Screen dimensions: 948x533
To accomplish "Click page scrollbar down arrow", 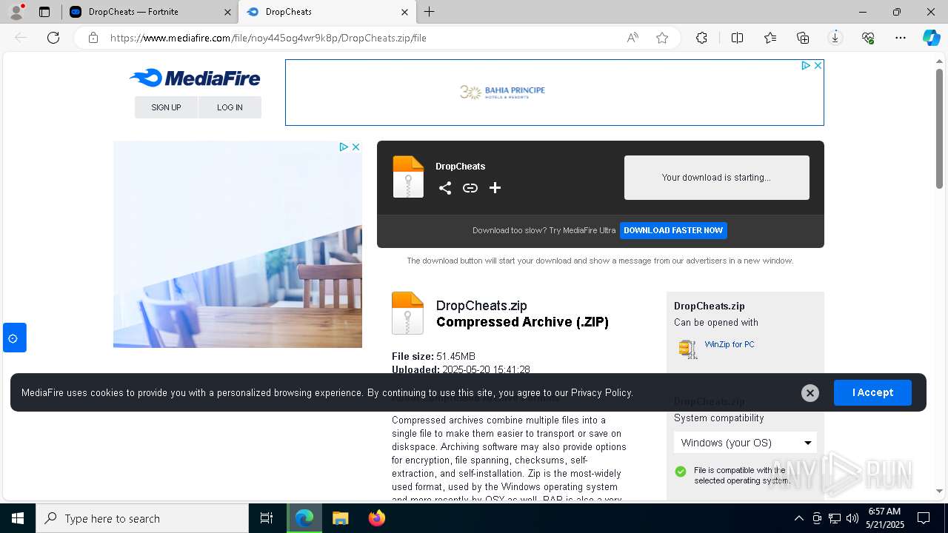I will (939, 491).
